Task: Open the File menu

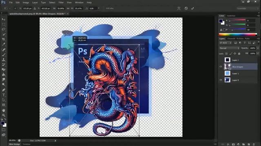Action: pos(11,2)
